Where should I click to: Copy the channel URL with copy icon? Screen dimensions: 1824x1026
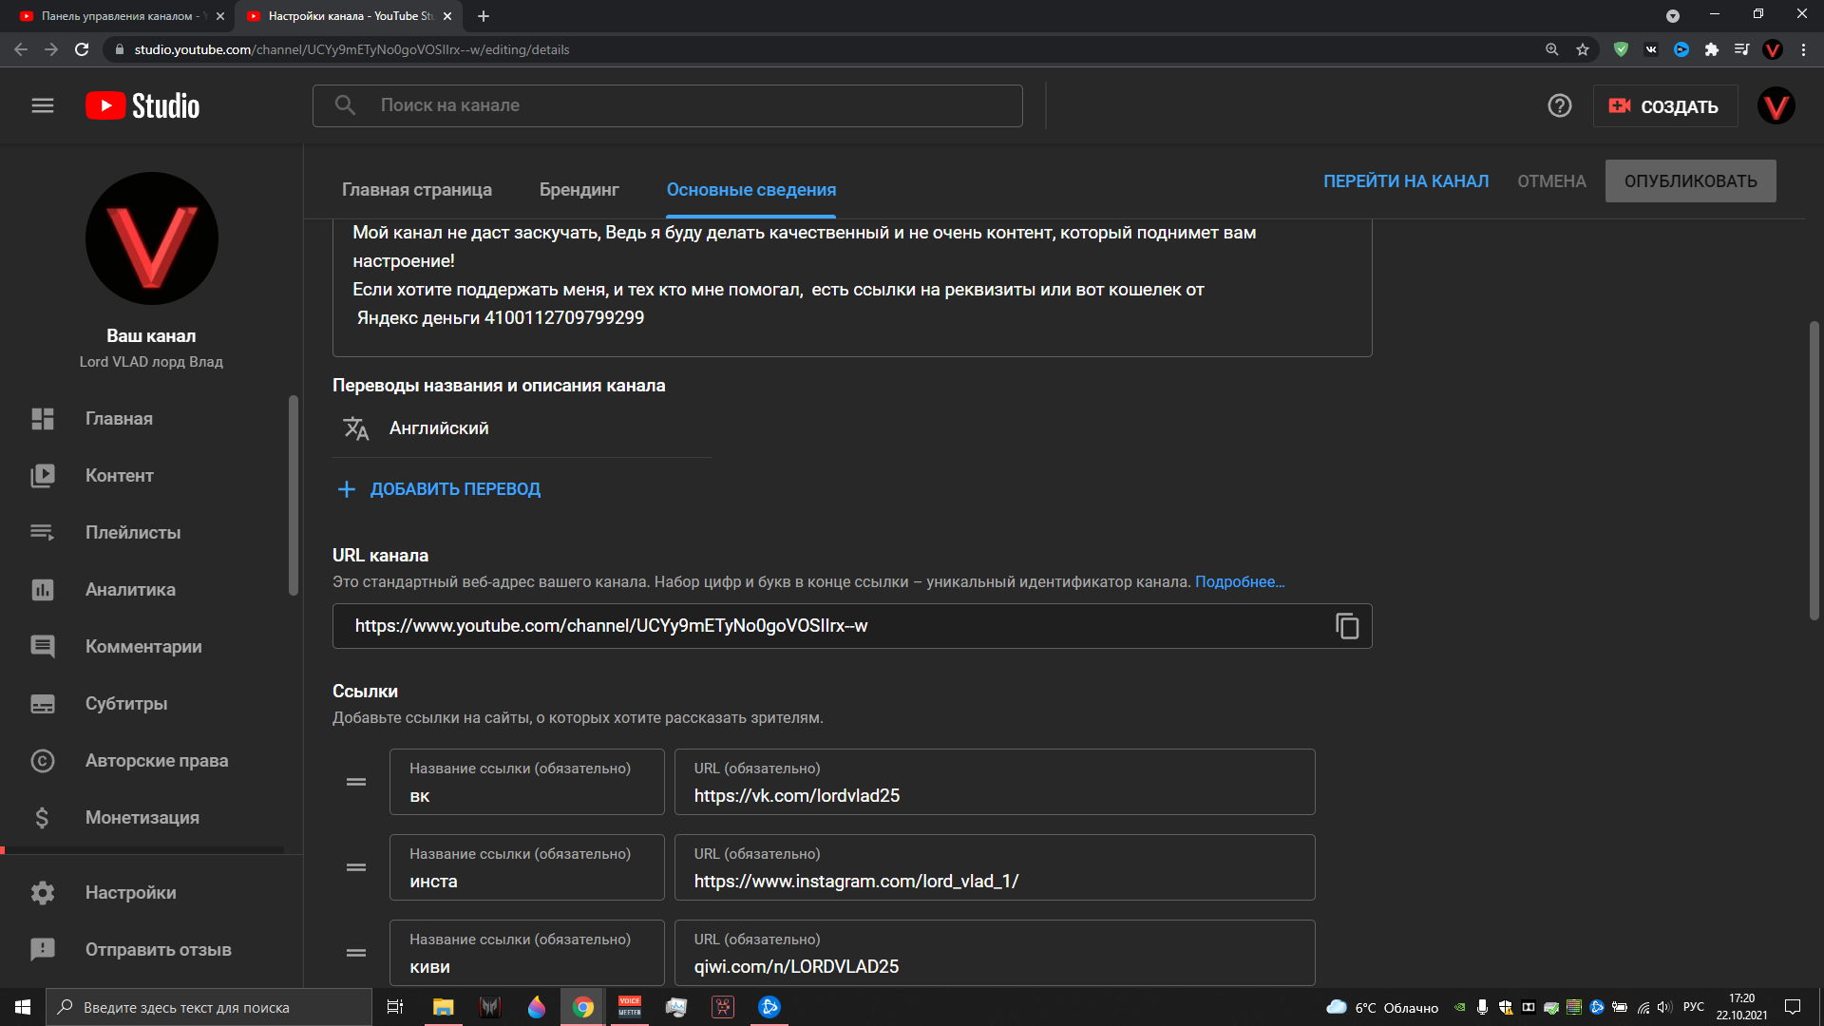pos(1346,626)
